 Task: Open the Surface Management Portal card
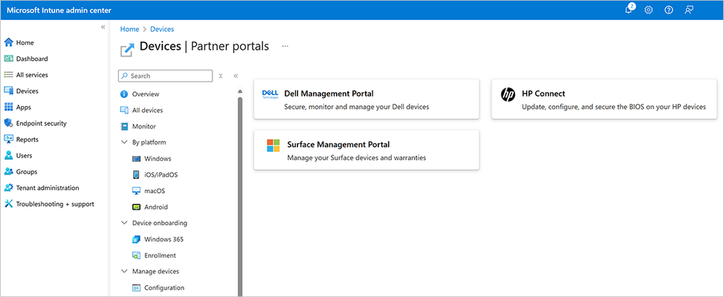point(366,150)
